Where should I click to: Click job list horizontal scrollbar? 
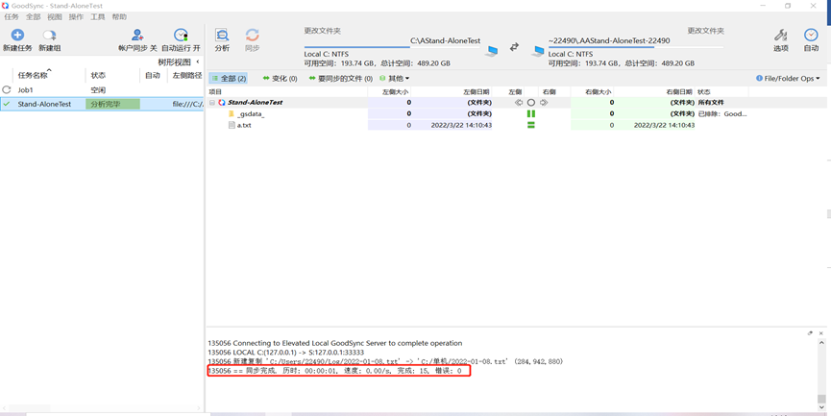pyautogui.click(x=102, y=408)
